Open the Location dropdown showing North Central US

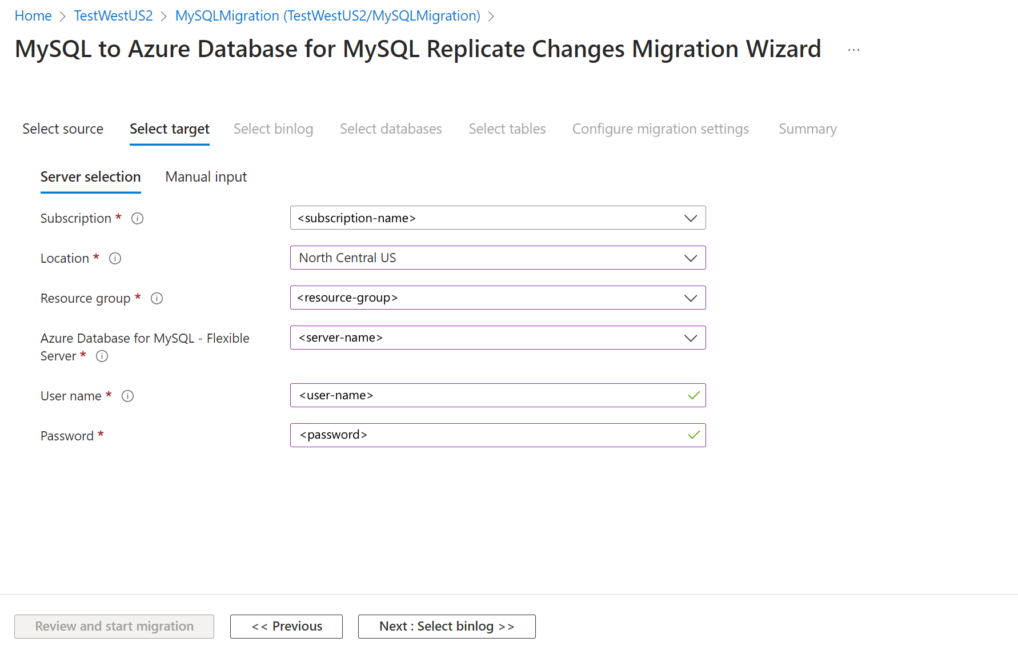tap(498, 258)
